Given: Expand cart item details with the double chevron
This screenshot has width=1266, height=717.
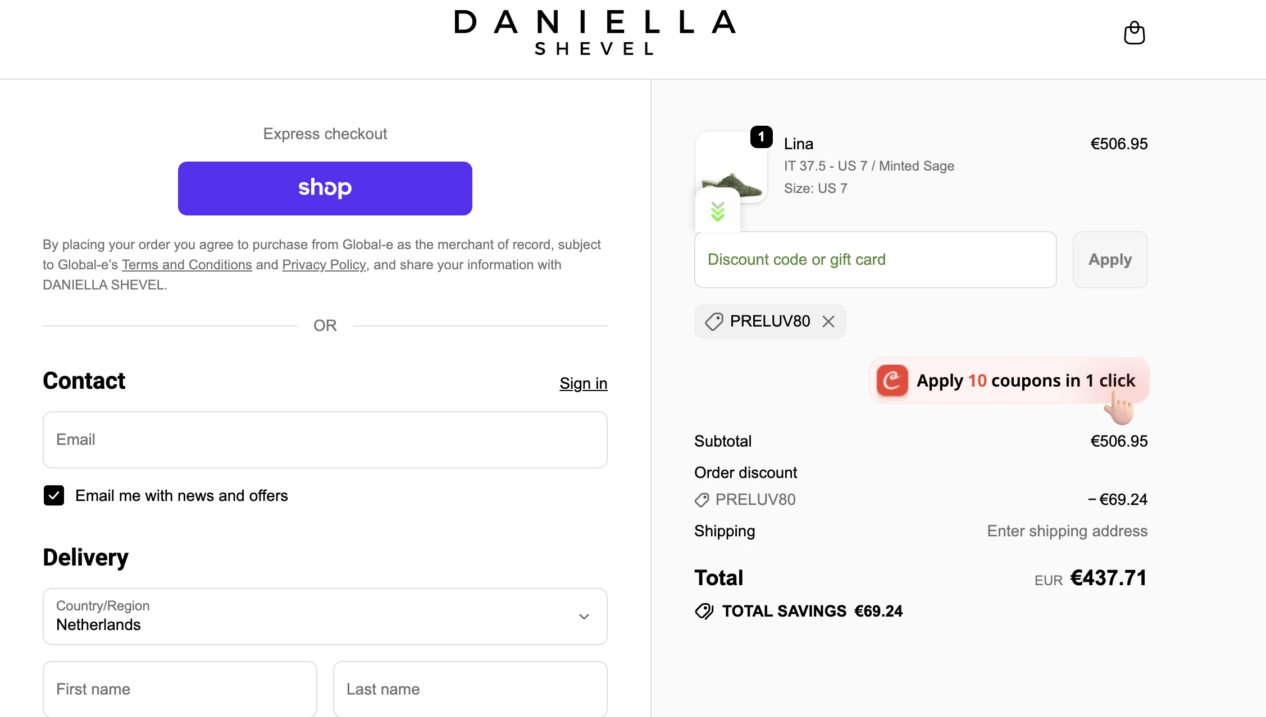Looking at the screenshot, I should (x=717, y=211).
